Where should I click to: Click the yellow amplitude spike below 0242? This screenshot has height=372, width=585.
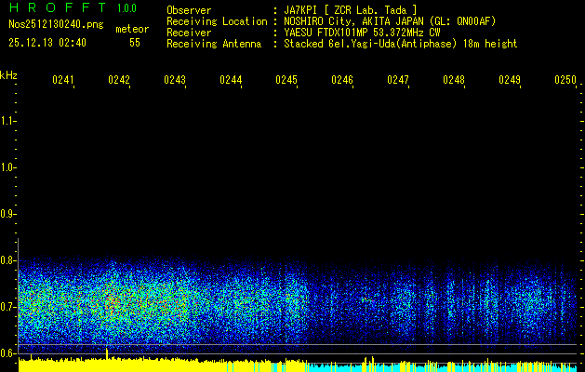107,353
